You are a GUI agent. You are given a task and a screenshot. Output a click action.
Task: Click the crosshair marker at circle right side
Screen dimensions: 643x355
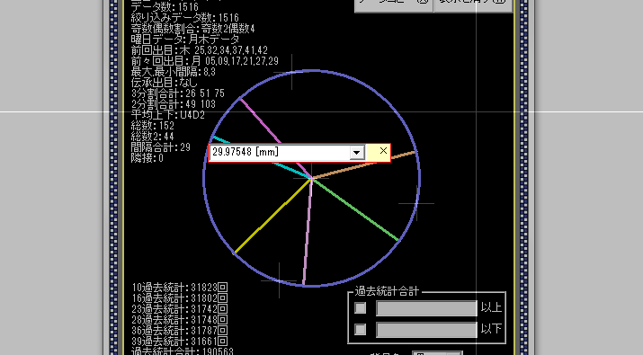(416, 203)
